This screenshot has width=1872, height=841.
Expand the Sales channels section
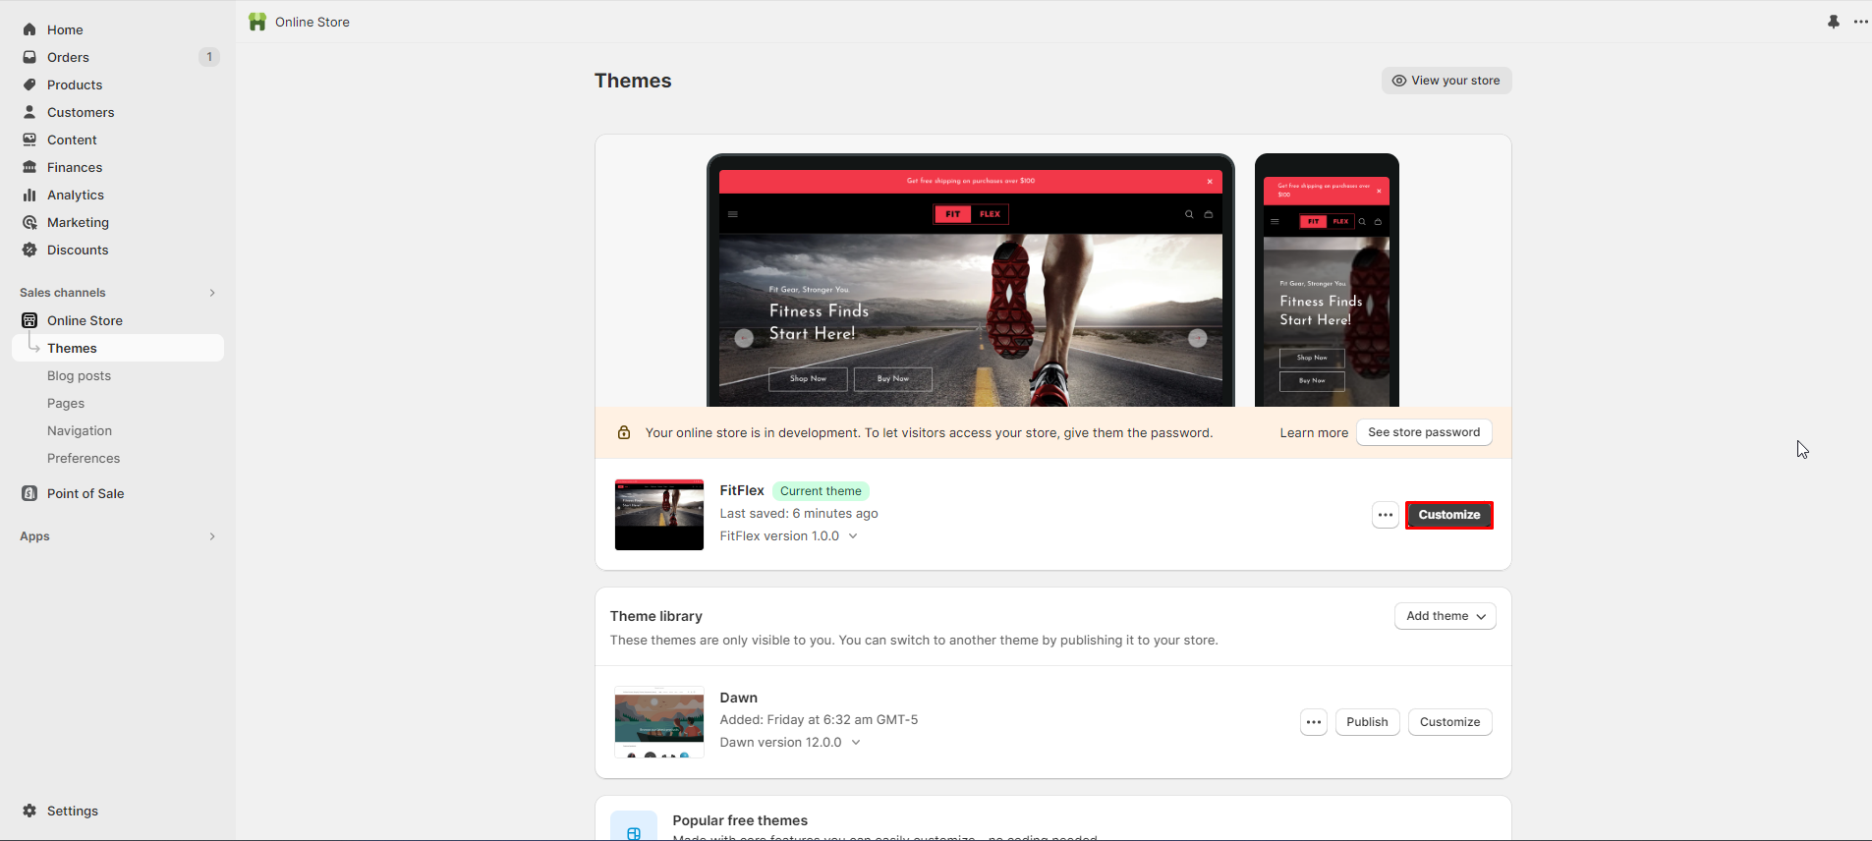212,293
